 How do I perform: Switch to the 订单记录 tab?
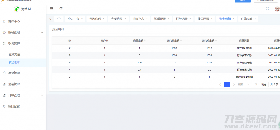click(182, 19)
